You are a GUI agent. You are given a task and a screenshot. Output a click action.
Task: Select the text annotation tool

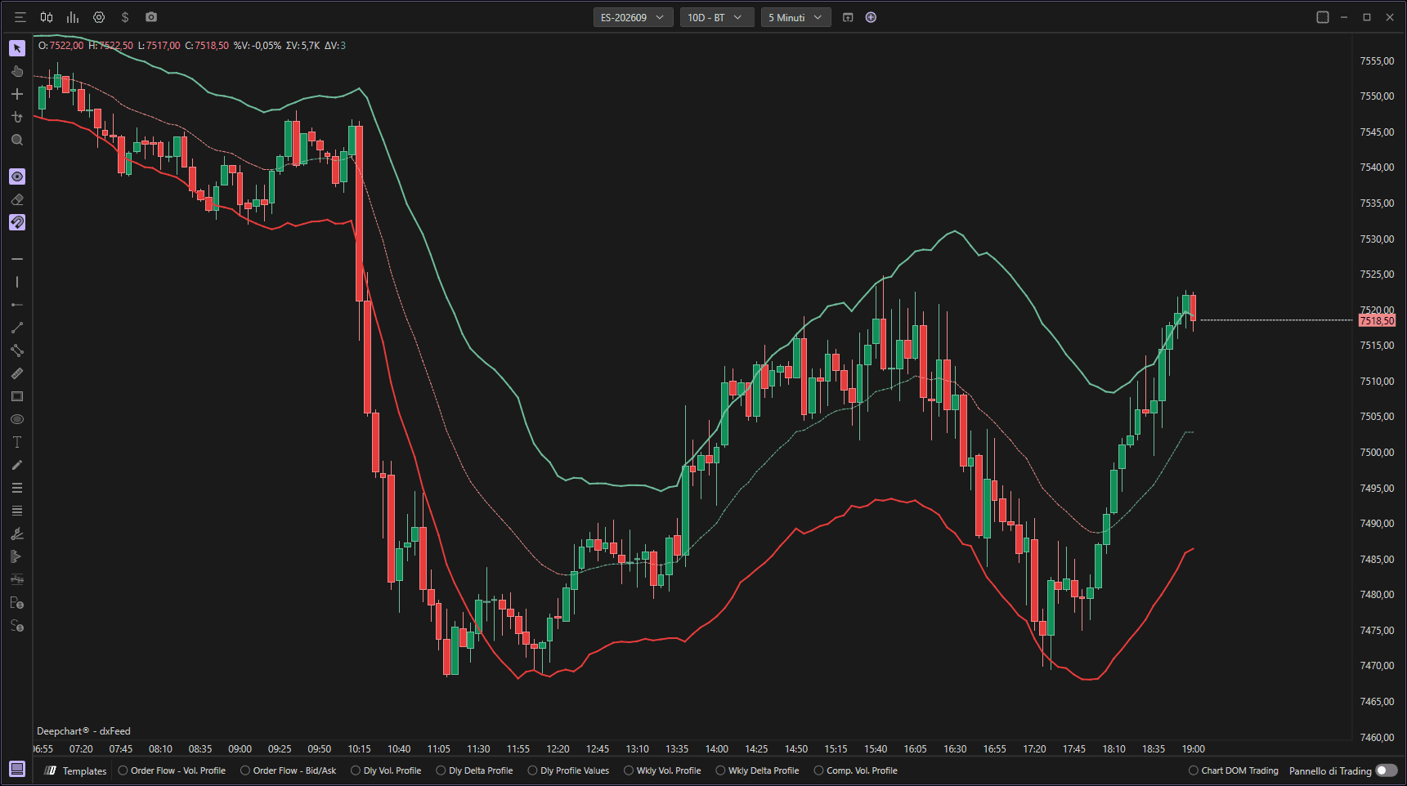(17, 442)
